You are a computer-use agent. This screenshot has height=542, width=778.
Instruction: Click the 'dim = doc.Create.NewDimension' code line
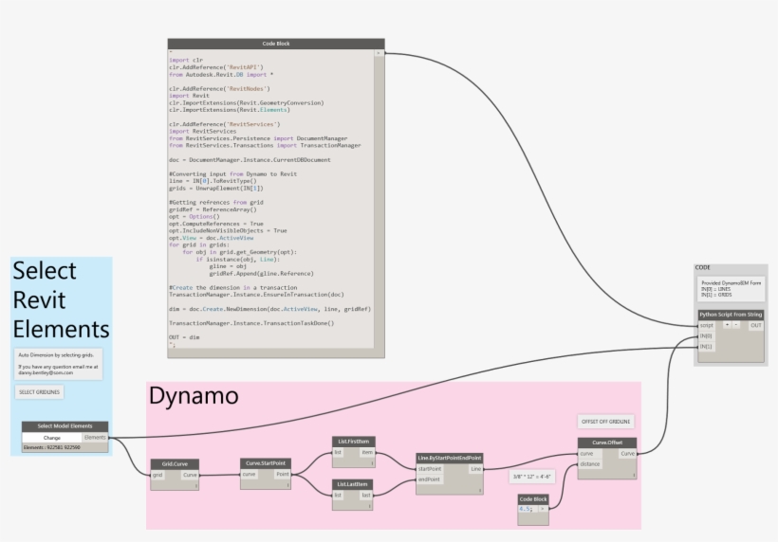tap(269, 309)
